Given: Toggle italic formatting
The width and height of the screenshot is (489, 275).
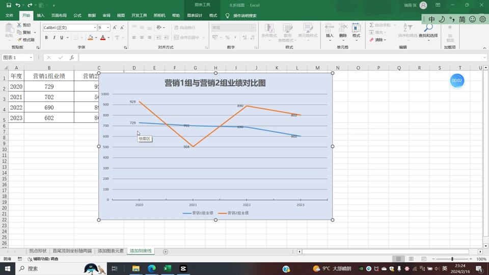Looking at the screenshot, I should (x=54, y=37).
